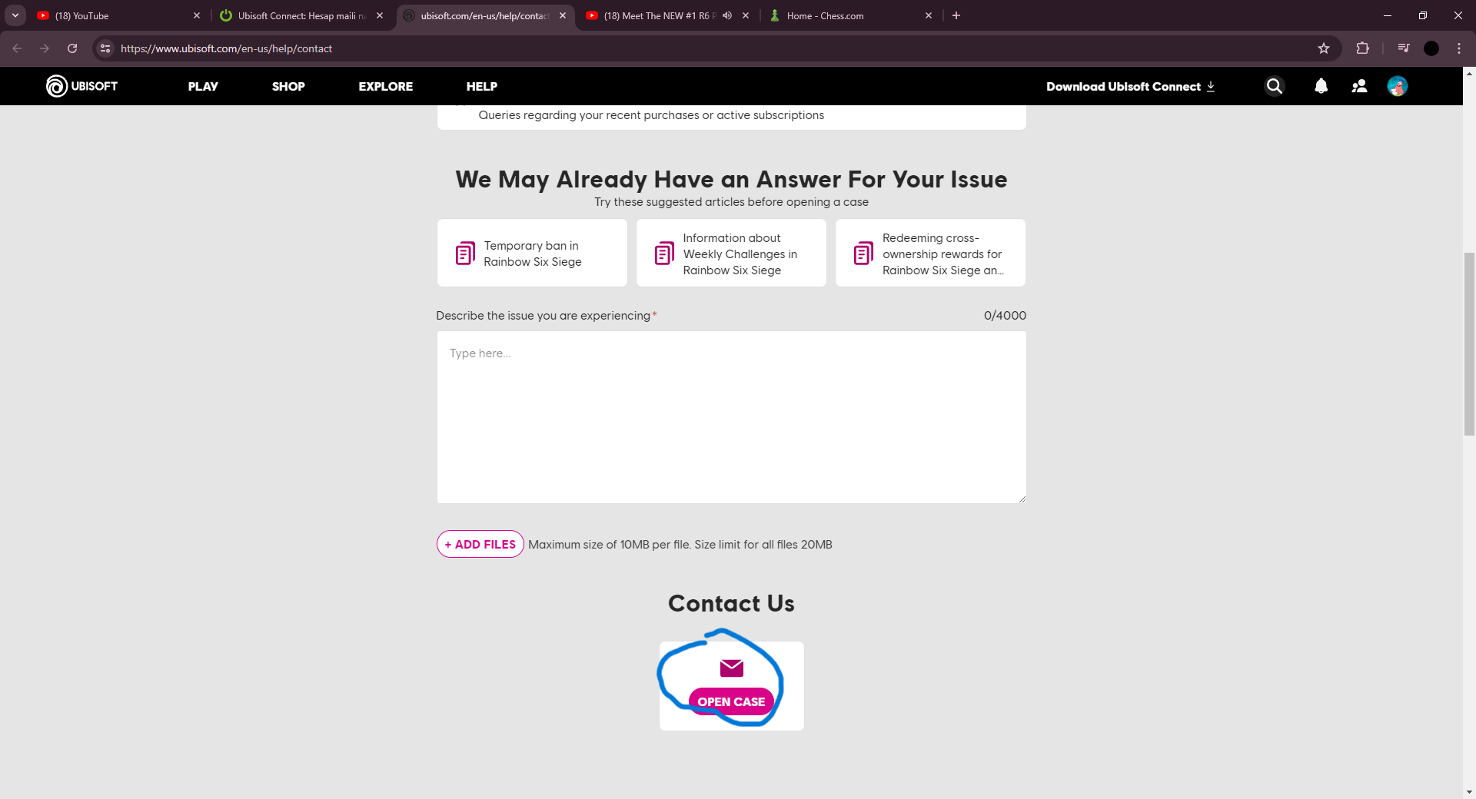Open the SHOP menu
This screenshot has height=799, width=1476.
pos(288,86)
